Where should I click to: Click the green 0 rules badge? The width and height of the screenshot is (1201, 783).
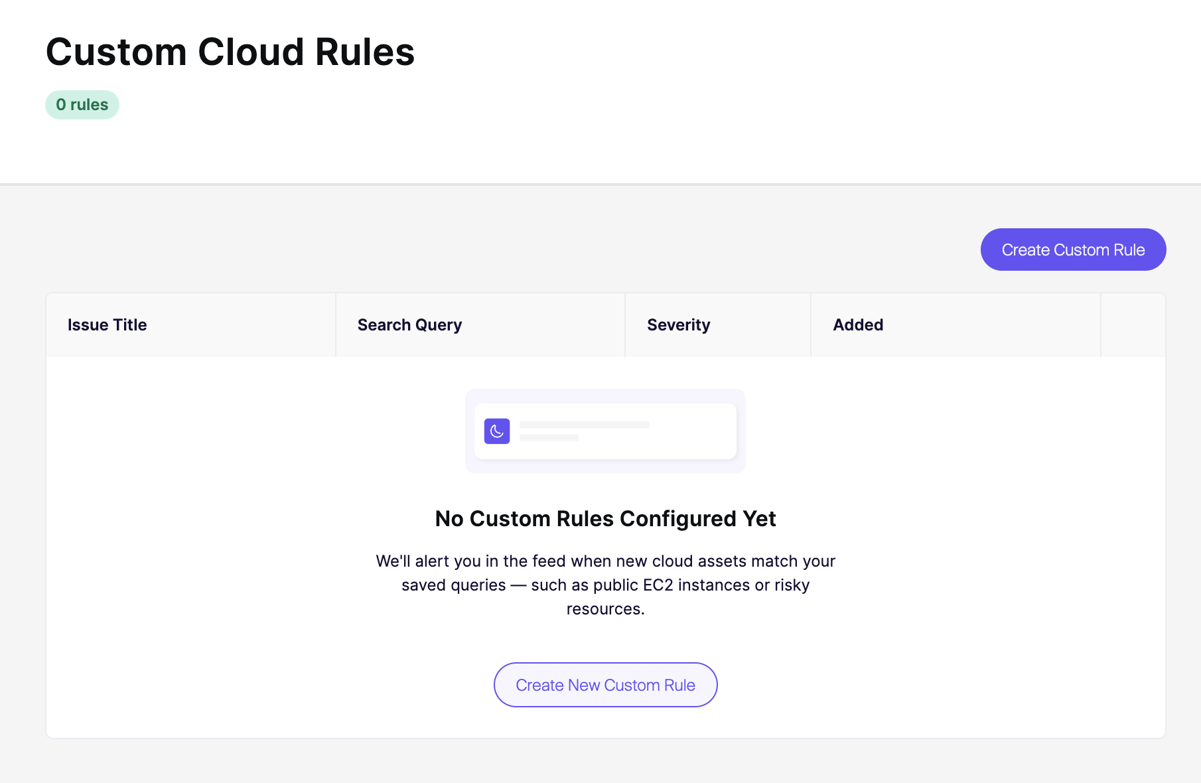tap(82, 105)
